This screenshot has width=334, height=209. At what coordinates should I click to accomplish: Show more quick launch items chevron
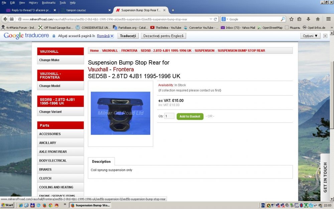(x=65, y=204)
